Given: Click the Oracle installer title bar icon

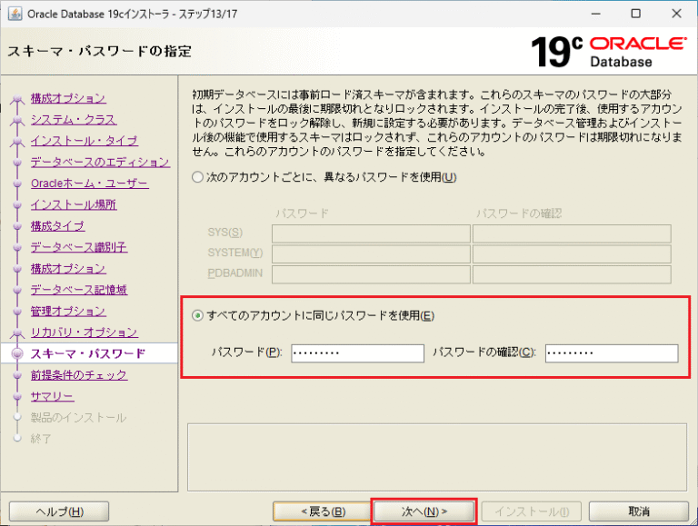Looking at the screenshot, I should click(15, 14).
